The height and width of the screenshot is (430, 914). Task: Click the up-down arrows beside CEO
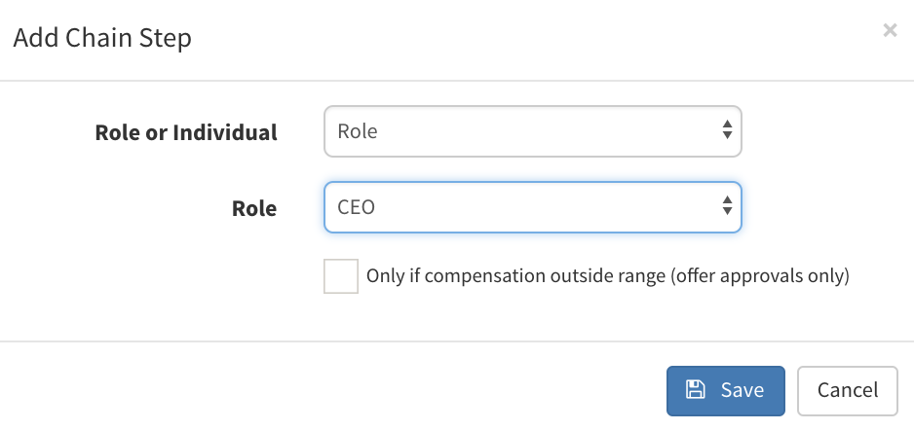pos(727,206)
